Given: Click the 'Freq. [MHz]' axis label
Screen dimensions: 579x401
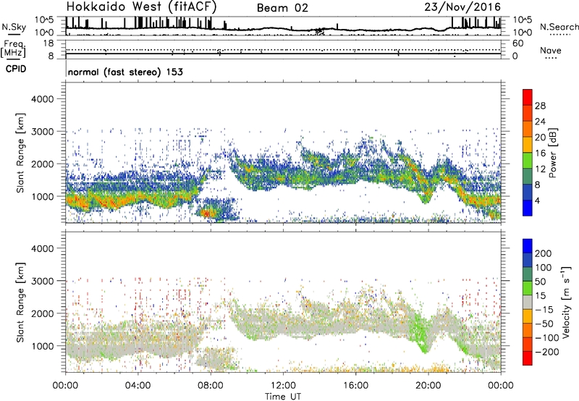Looking at the screenshot, I should click(13, 48).
